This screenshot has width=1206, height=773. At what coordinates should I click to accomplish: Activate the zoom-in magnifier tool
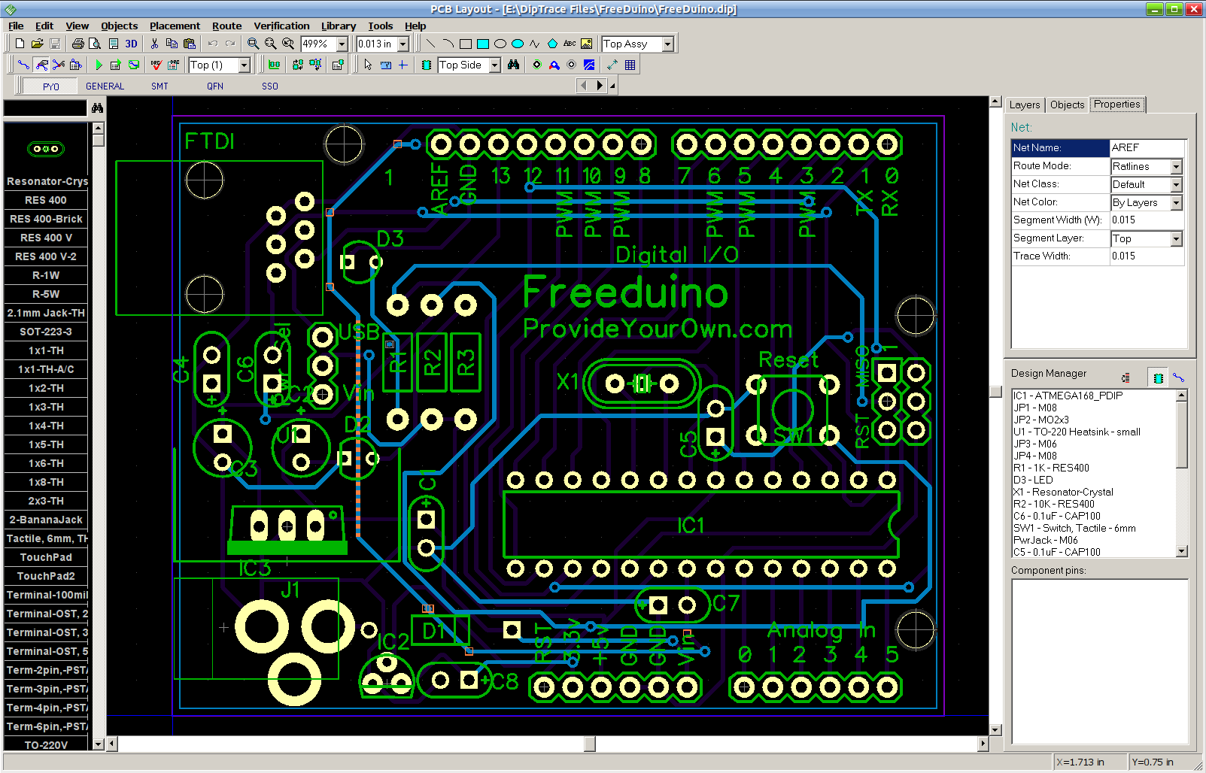pos(253,44)
